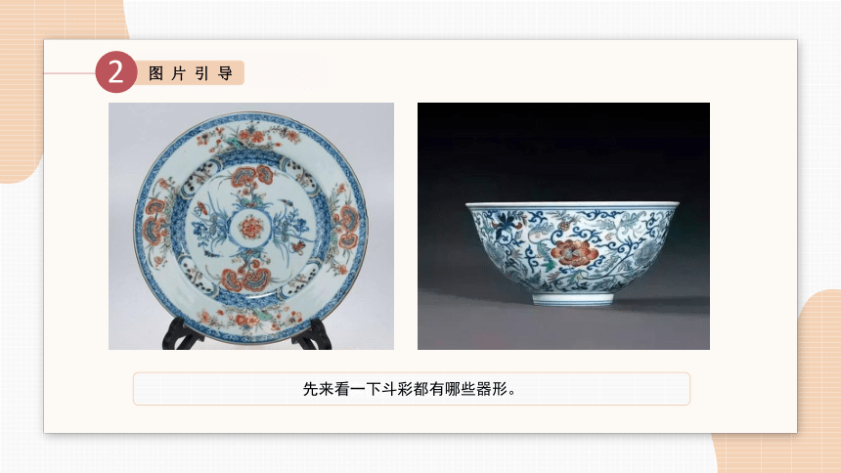841x473 pixels.
Task: Click the dark blue flower on bowl's left
Action: [503, 224]
